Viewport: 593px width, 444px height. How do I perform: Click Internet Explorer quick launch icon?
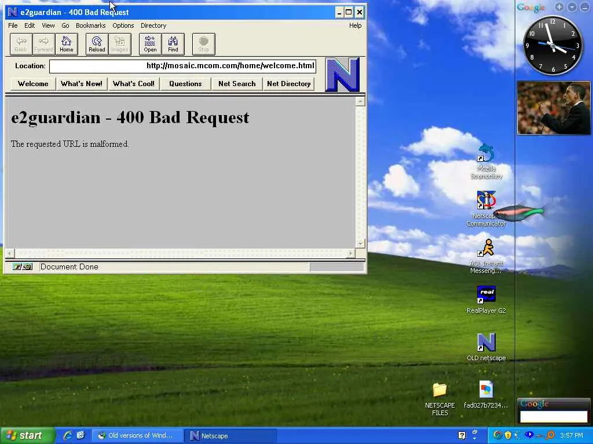[68, 435]
